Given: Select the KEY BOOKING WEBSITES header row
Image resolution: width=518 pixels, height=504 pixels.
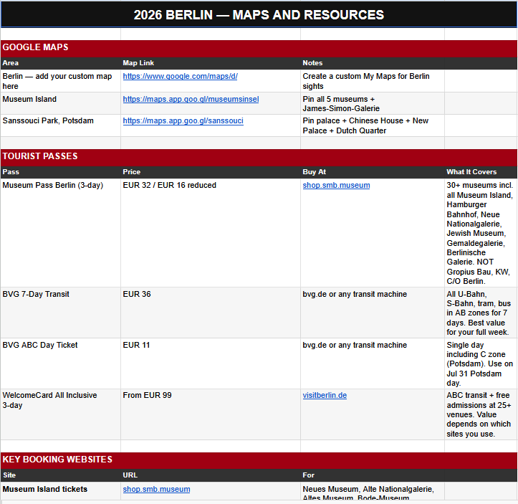Looking at the screenshot, I should (x=259, y=460).
